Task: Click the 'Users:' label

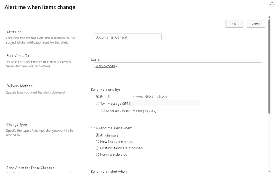Action: [x=95, y=59]
